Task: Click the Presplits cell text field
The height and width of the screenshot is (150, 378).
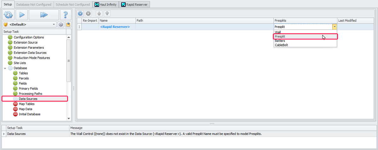Action: pyautogui.click(x=303, y=27)
